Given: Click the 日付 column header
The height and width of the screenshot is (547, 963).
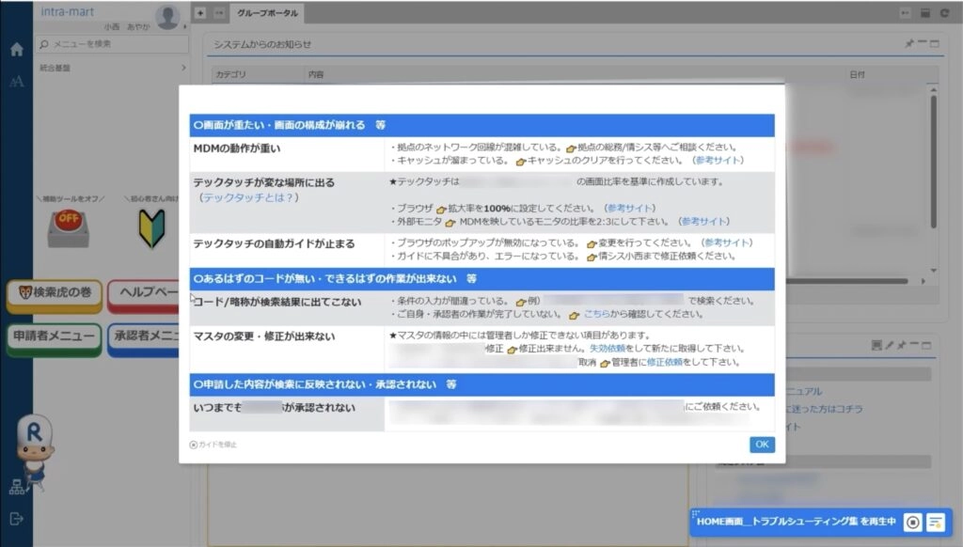Looking at the screenshot, I should click(x=858, y=74).
